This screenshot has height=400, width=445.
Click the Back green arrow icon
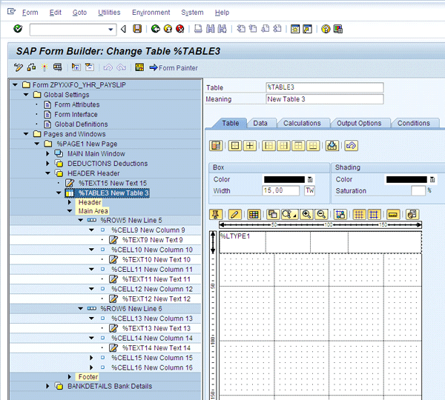click(x=156, y=29)
